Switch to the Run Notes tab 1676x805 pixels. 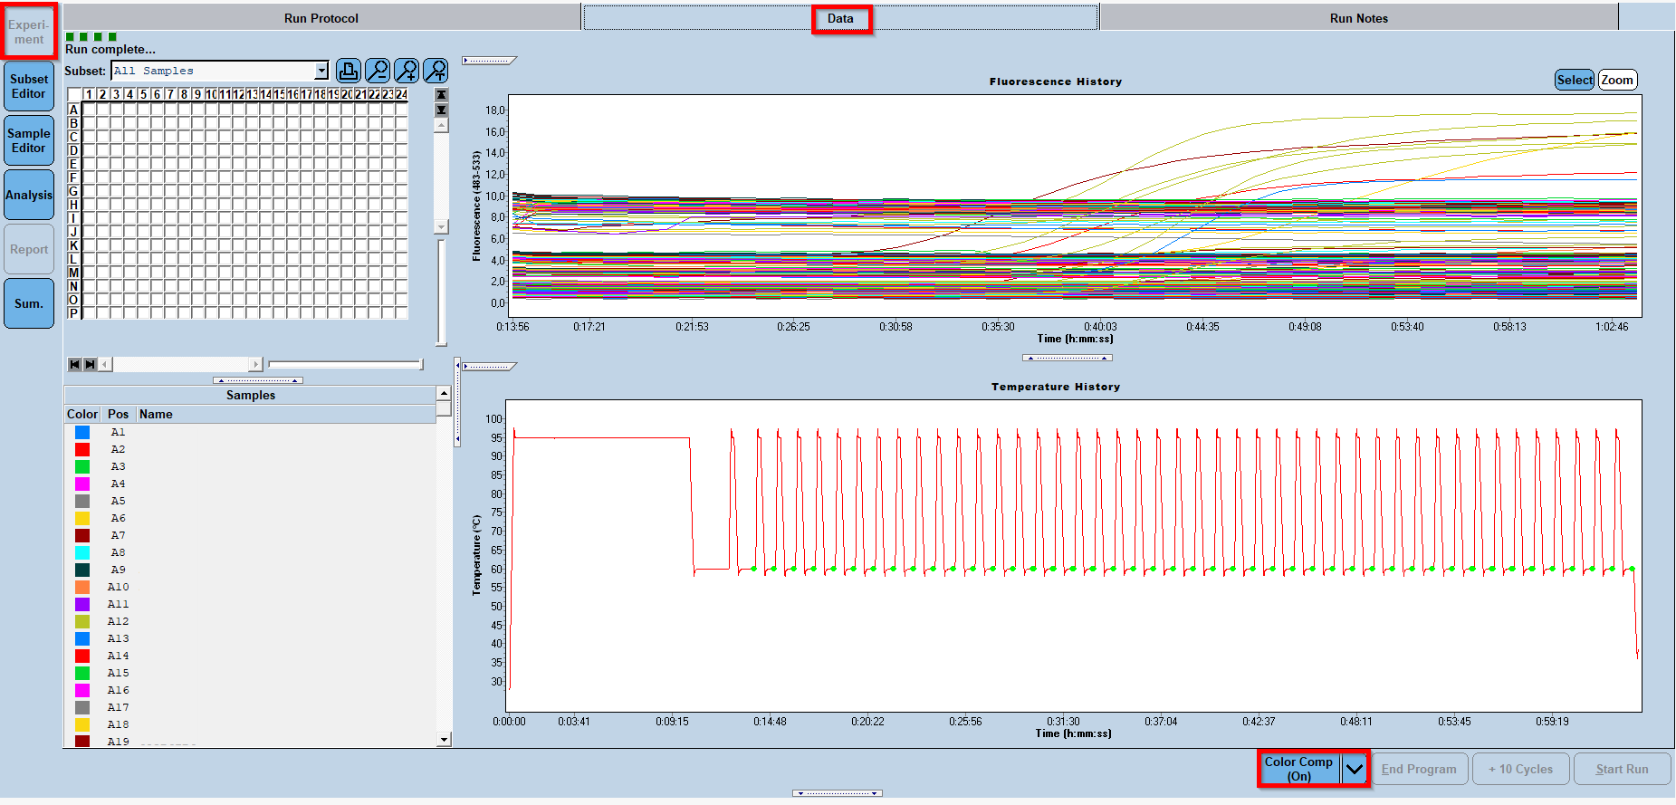tap(1358, 18)
